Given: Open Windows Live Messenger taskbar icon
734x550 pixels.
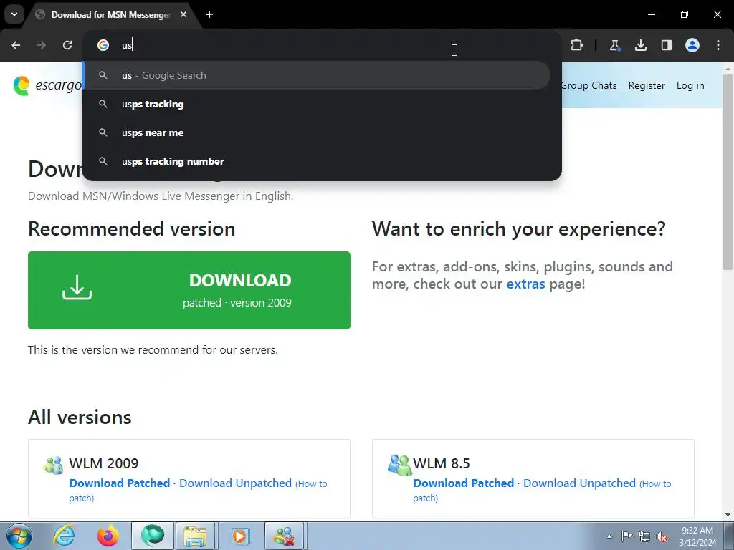Looking at the screenshot, I should 285,536.
